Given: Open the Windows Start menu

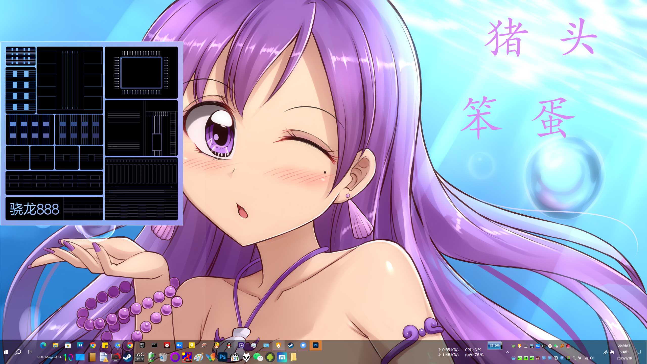Looking at the screenshot, I should (6, 352).
